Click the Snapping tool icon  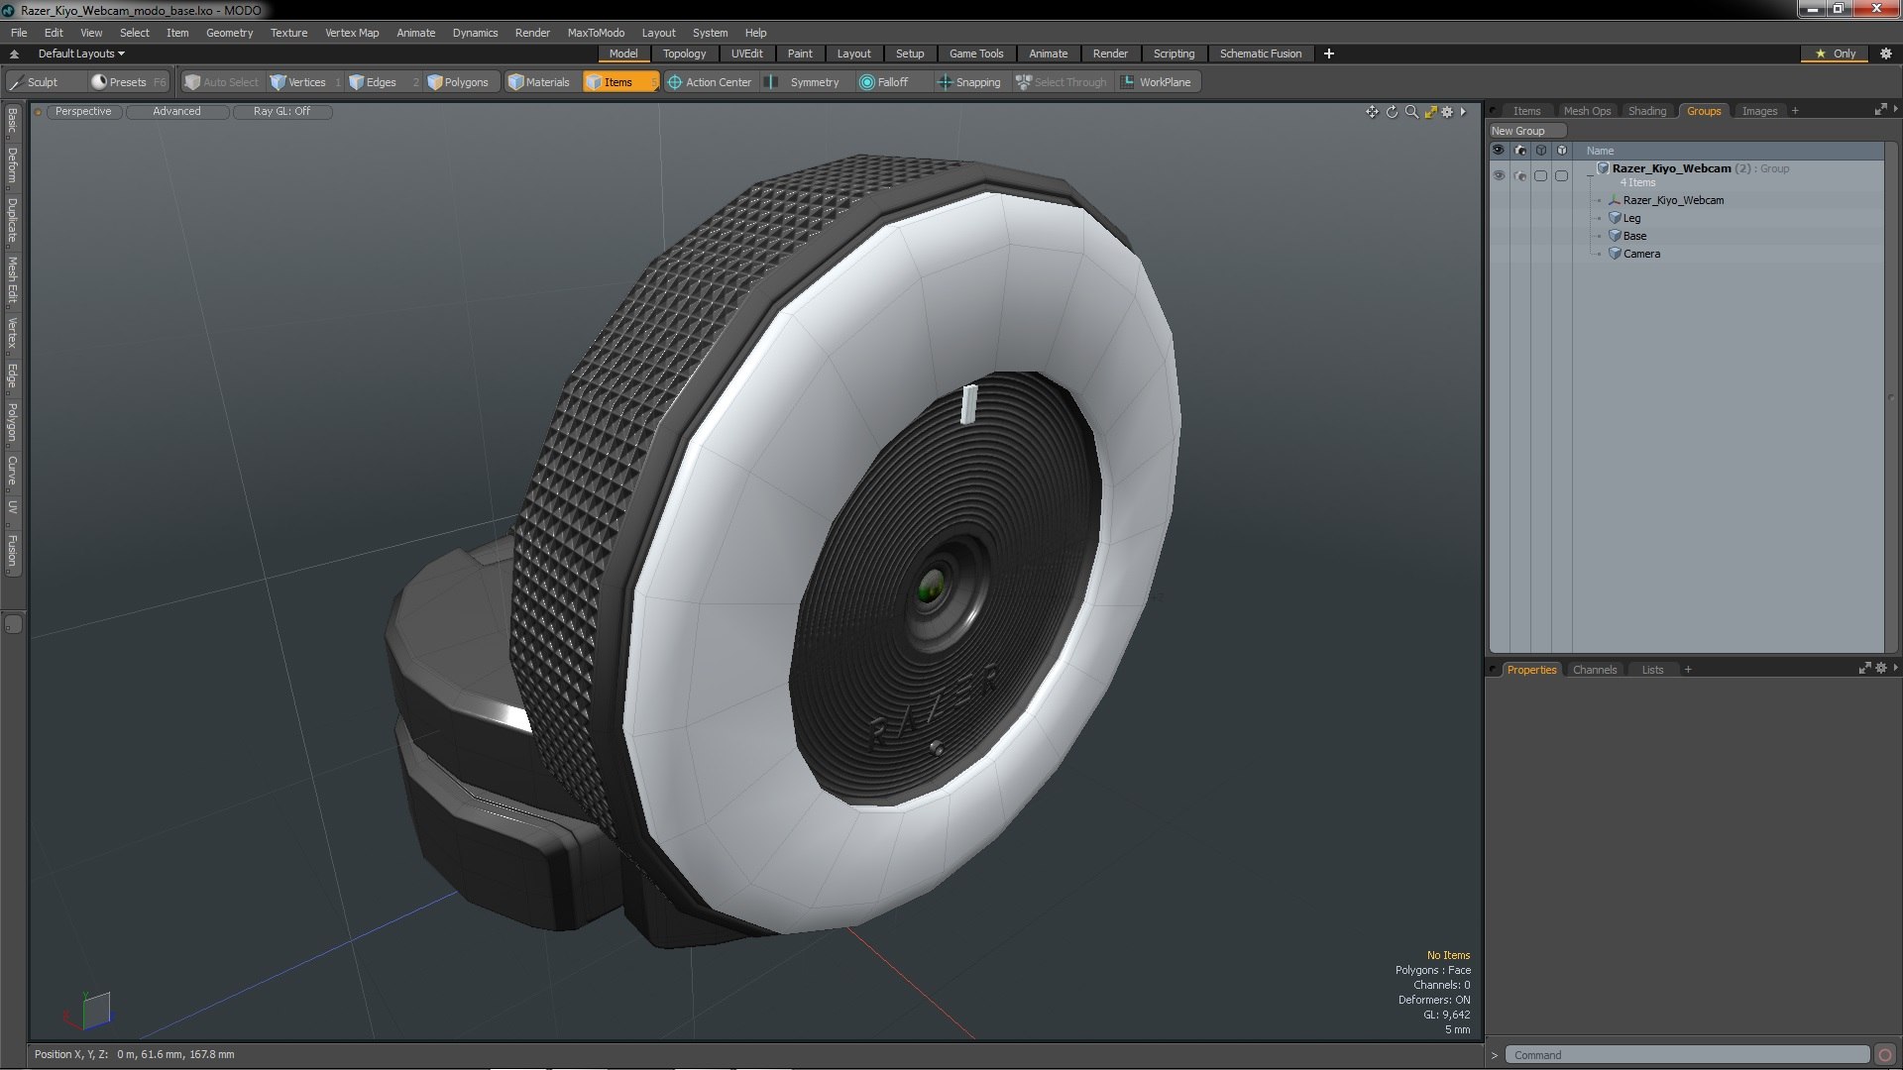click(x=945, y=82)
